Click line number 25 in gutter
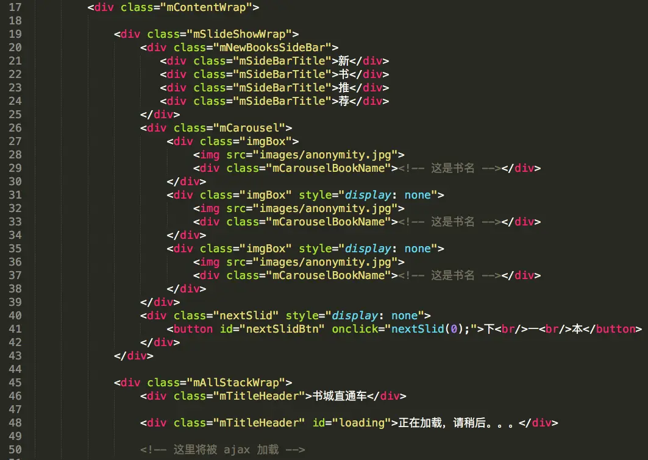The image size is (648, 460). 15,115
